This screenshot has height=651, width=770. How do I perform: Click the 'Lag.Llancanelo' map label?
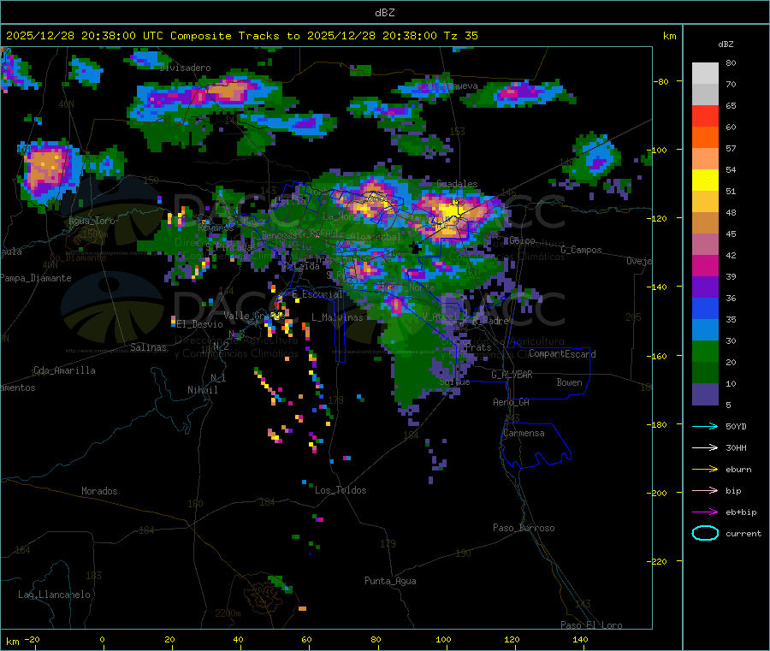(x=54, y=595)
